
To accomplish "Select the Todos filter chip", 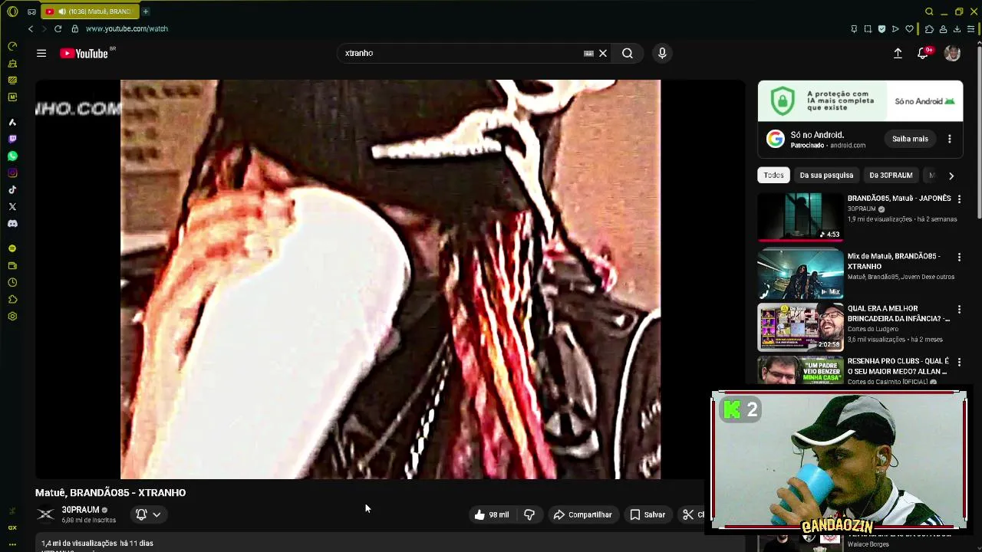I will 773,175.
